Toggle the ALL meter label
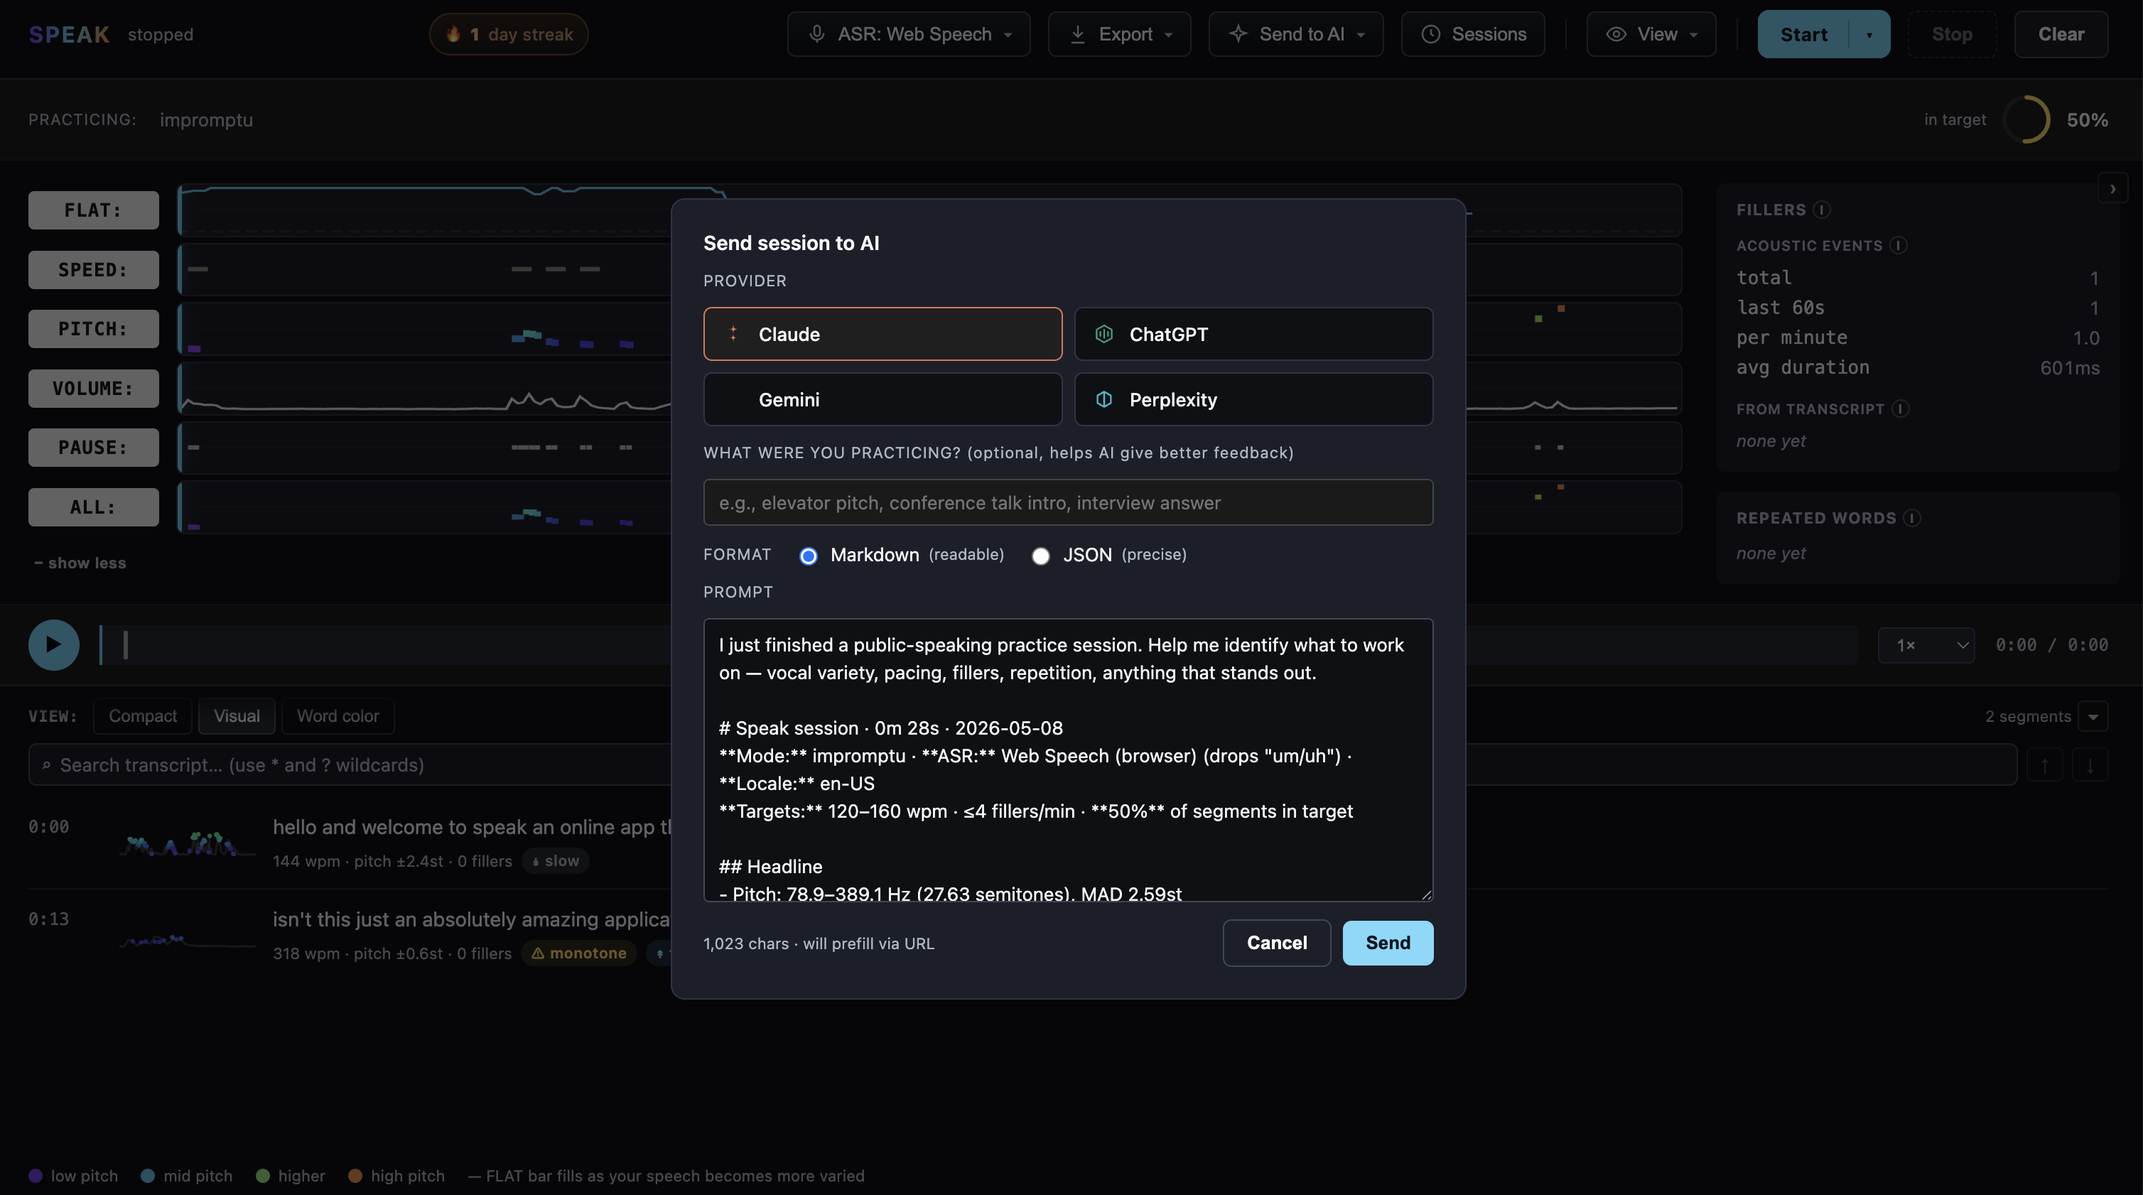This screenshot has height=1195, width=2143. pos(93,507)
